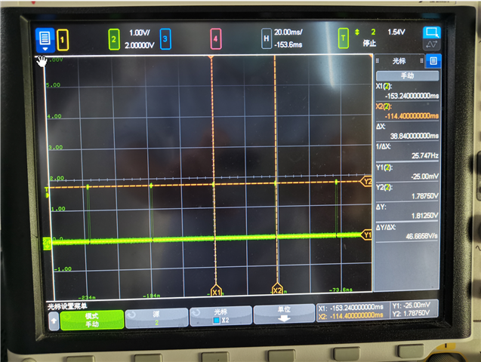This screenshot has height=362, width=481.
Task: Open the main menu icon at top left
Action: (45, 39)
